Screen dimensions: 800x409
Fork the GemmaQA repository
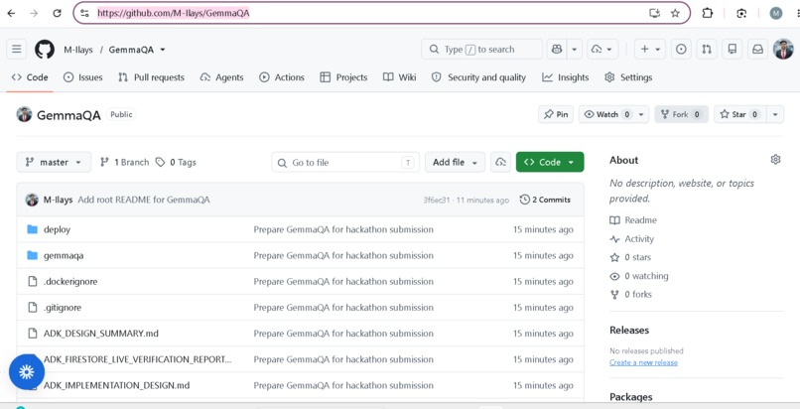coord(681,114)
